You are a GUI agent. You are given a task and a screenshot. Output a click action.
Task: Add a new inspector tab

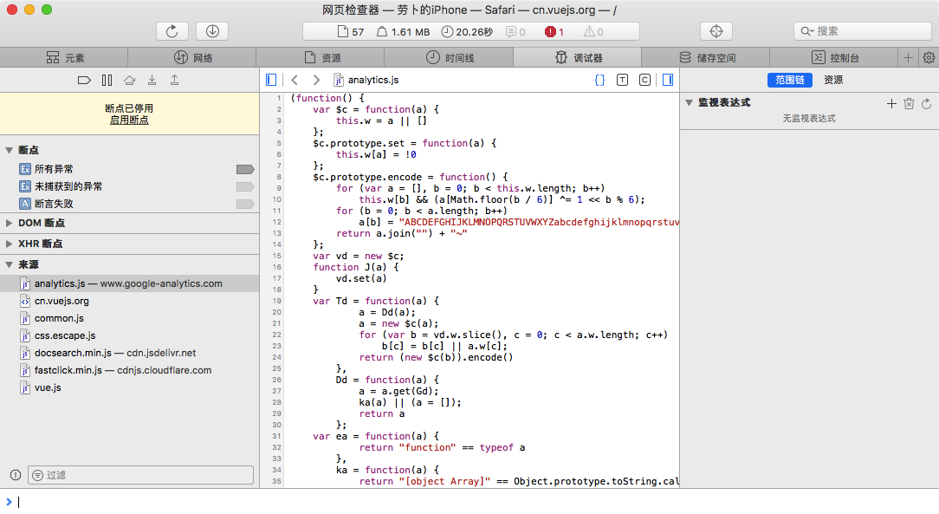click(908, 57)
